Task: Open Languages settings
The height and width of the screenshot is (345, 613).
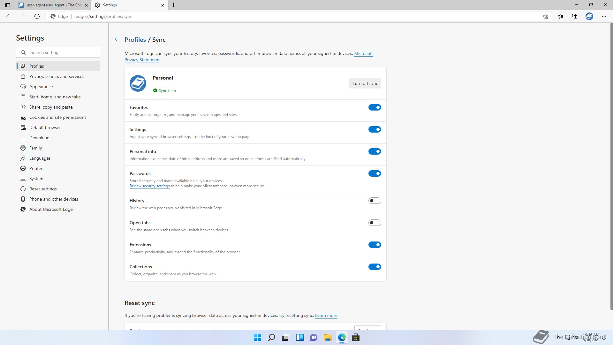Action: click(x=58, y=158)
